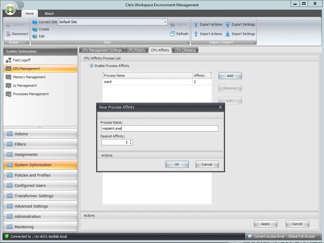This screenshot has width=324, height=243.
Task: Click the Create site icon
Action: click(35, 29)
